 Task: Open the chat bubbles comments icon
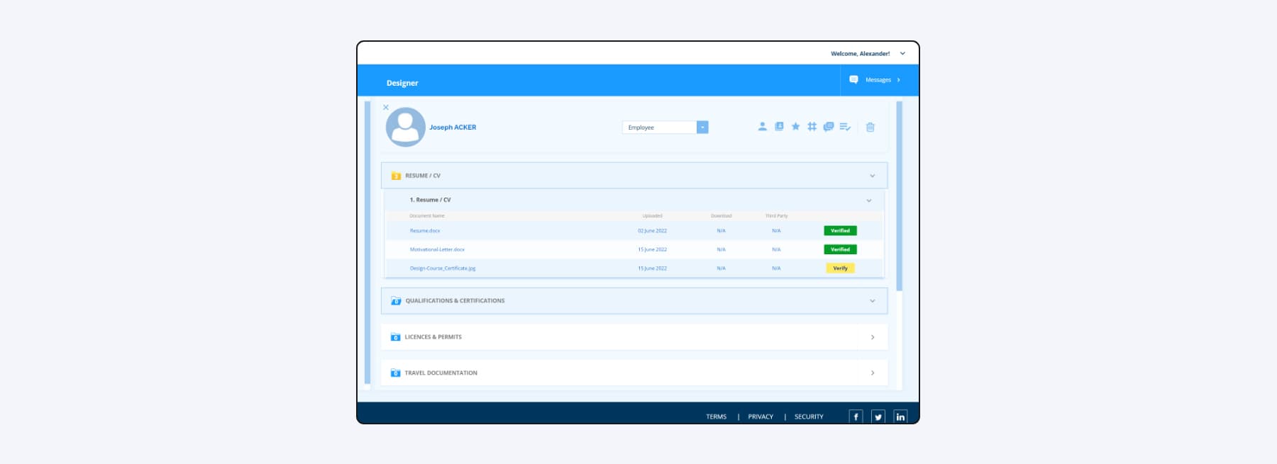tap(828, 127)
